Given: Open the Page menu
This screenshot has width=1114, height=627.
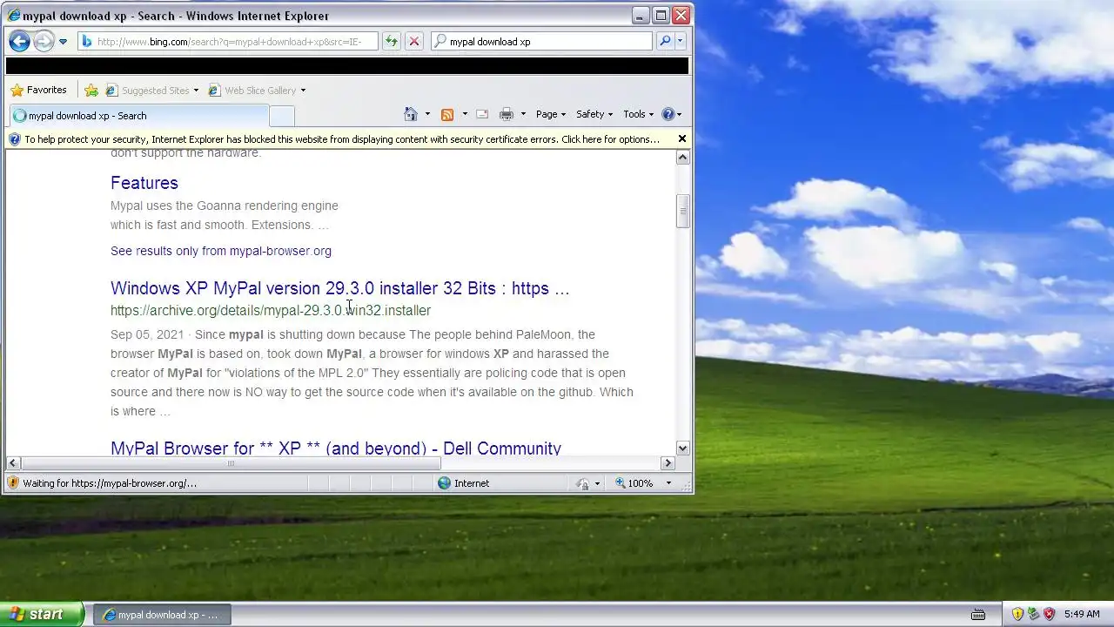Looking at the screenshot, I should (551, 114).
